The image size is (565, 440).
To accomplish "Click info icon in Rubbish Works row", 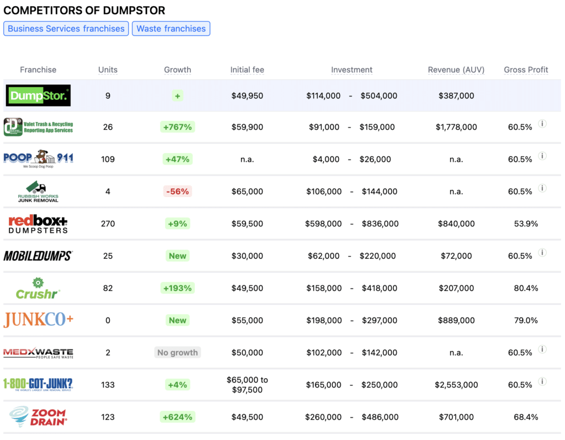I will [542, 188].
